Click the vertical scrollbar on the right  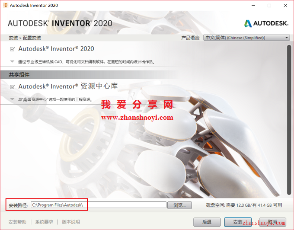point(289,120)
